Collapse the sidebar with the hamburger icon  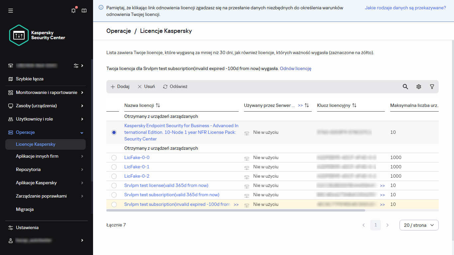coord(11,11)
